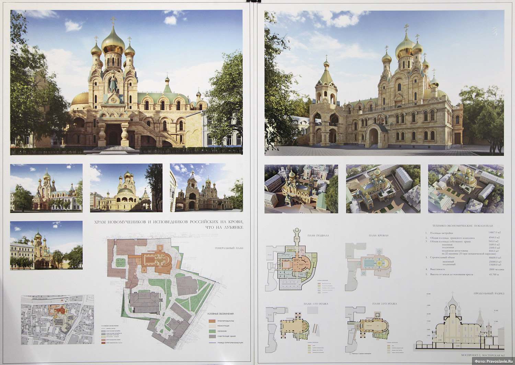The width and height of the screenshot is (515, 365).
Task: Click the green 'Озеленение' legend swatch
Action: tap(212, 331)
